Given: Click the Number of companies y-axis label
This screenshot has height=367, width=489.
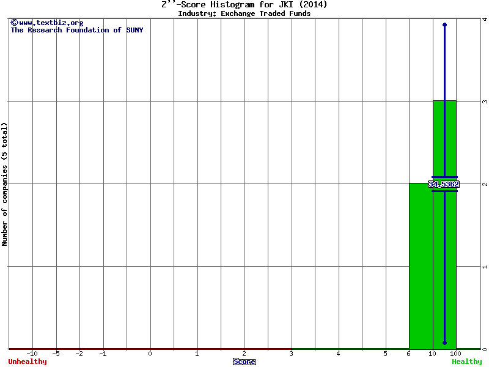Looking at the screenshot, I should 5,184.
